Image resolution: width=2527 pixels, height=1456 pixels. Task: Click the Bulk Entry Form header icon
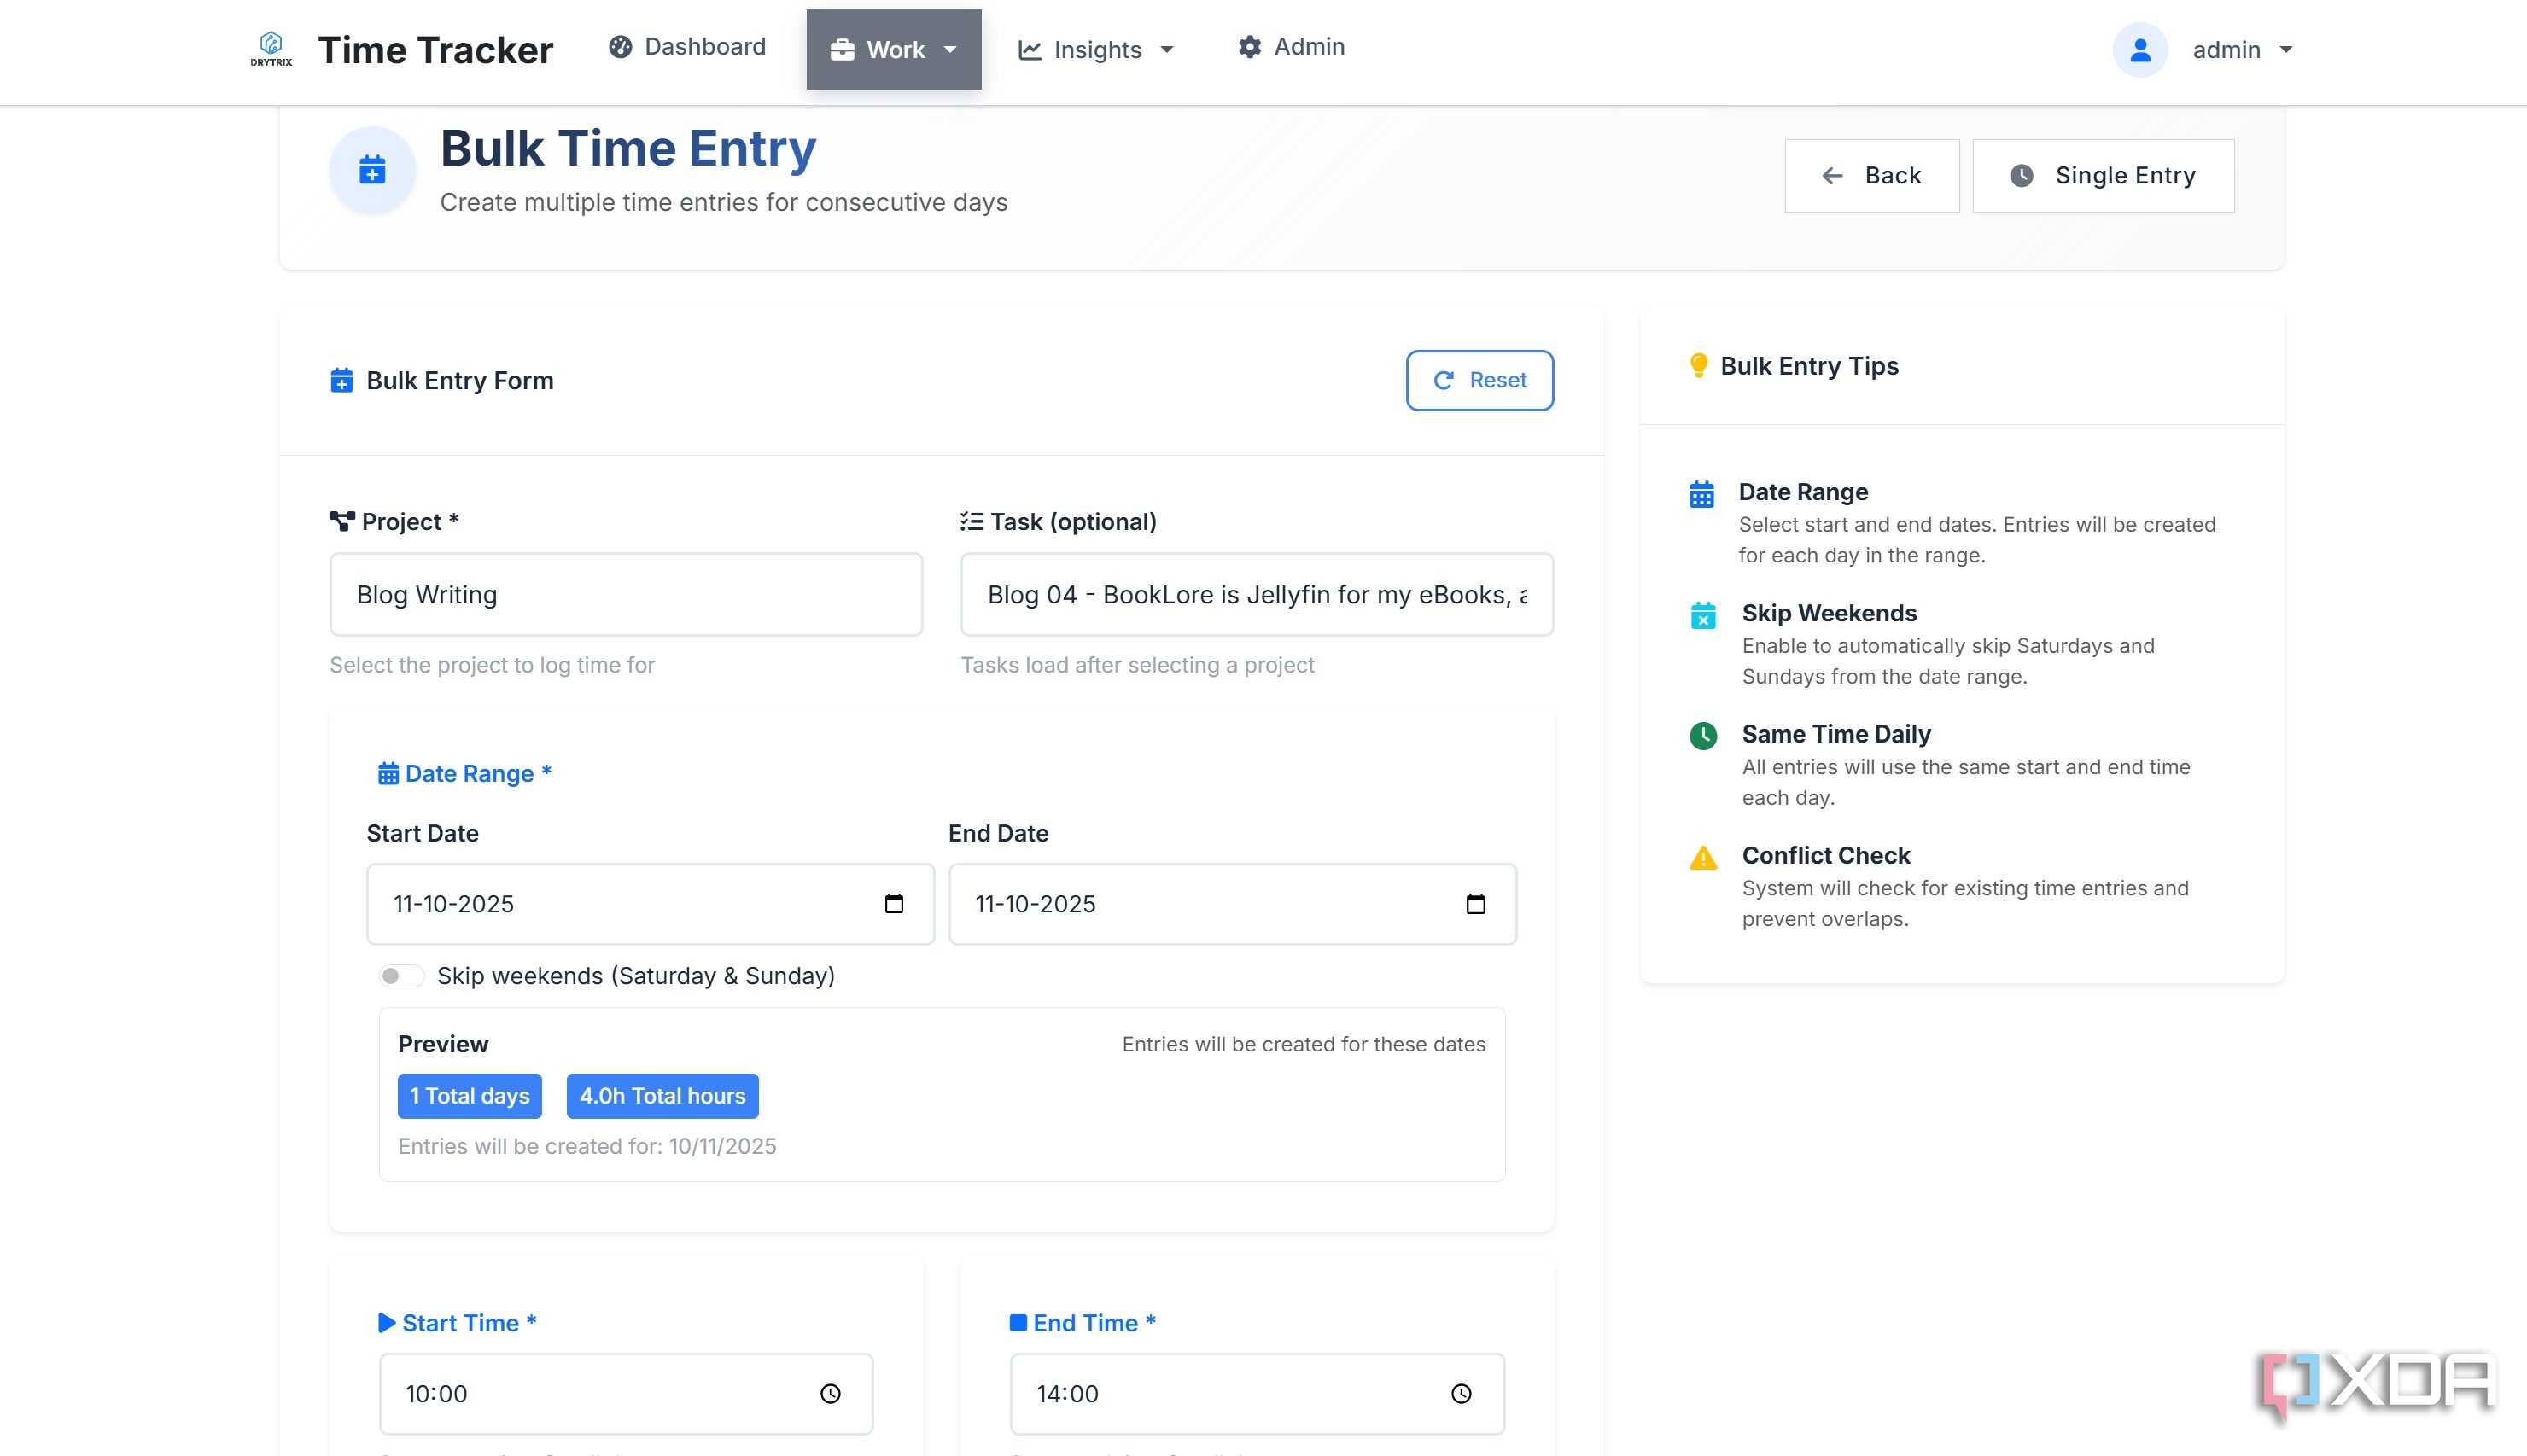tap(341, 380)
